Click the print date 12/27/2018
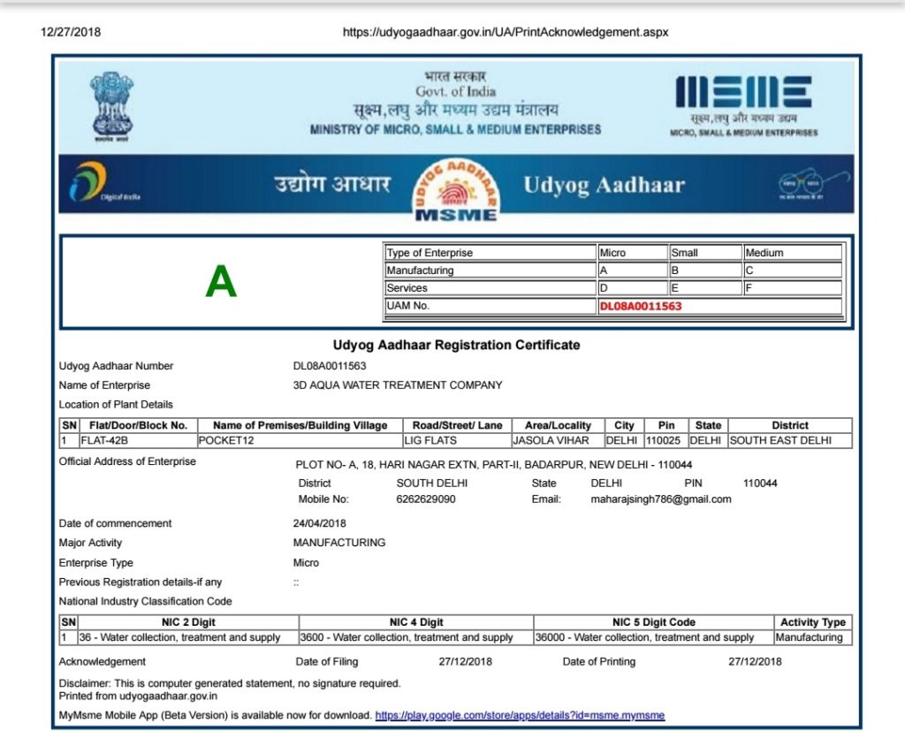This screenshot has width=905, height=731. tap(71, 33)
